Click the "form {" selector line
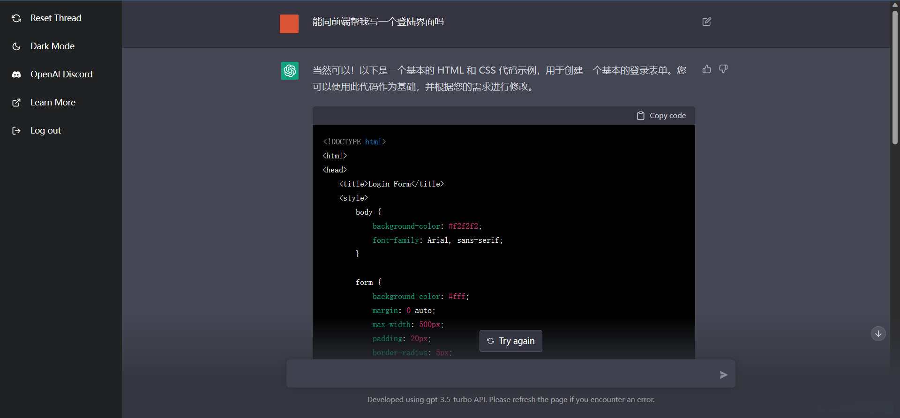This screenshot has height=418, width=900. click(x=368, y=283)
